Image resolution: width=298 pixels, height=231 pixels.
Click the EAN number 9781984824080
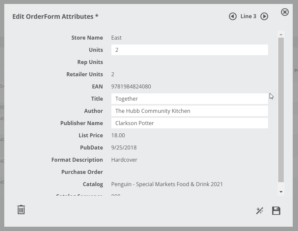pyautogui.click(x=131, y=86)
